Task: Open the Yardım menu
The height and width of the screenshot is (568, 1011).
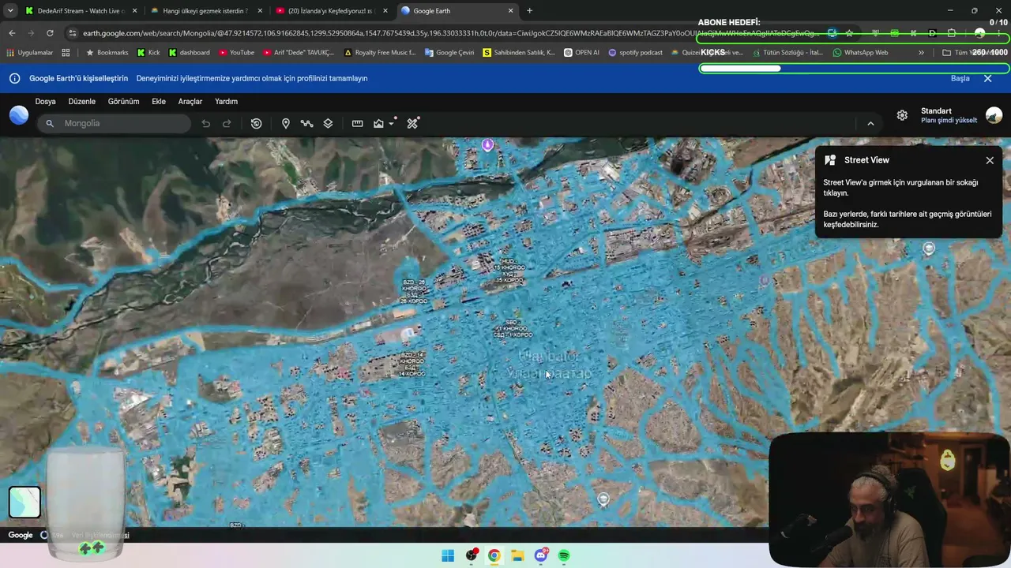Action: click(226, 101)
